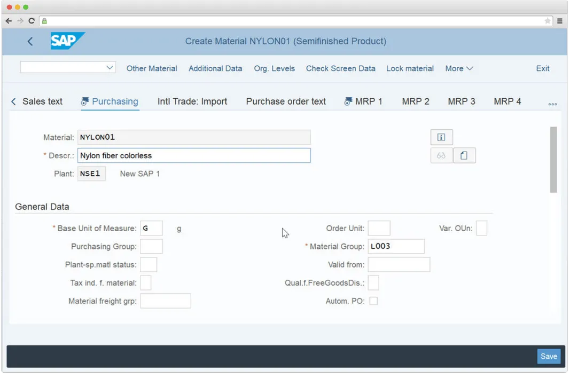Click the Copy document icon

pyautogui.click(x=464, y=155)
